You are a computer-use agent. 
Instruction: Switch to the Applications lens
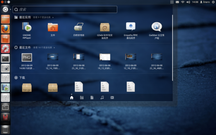point(82,98)
